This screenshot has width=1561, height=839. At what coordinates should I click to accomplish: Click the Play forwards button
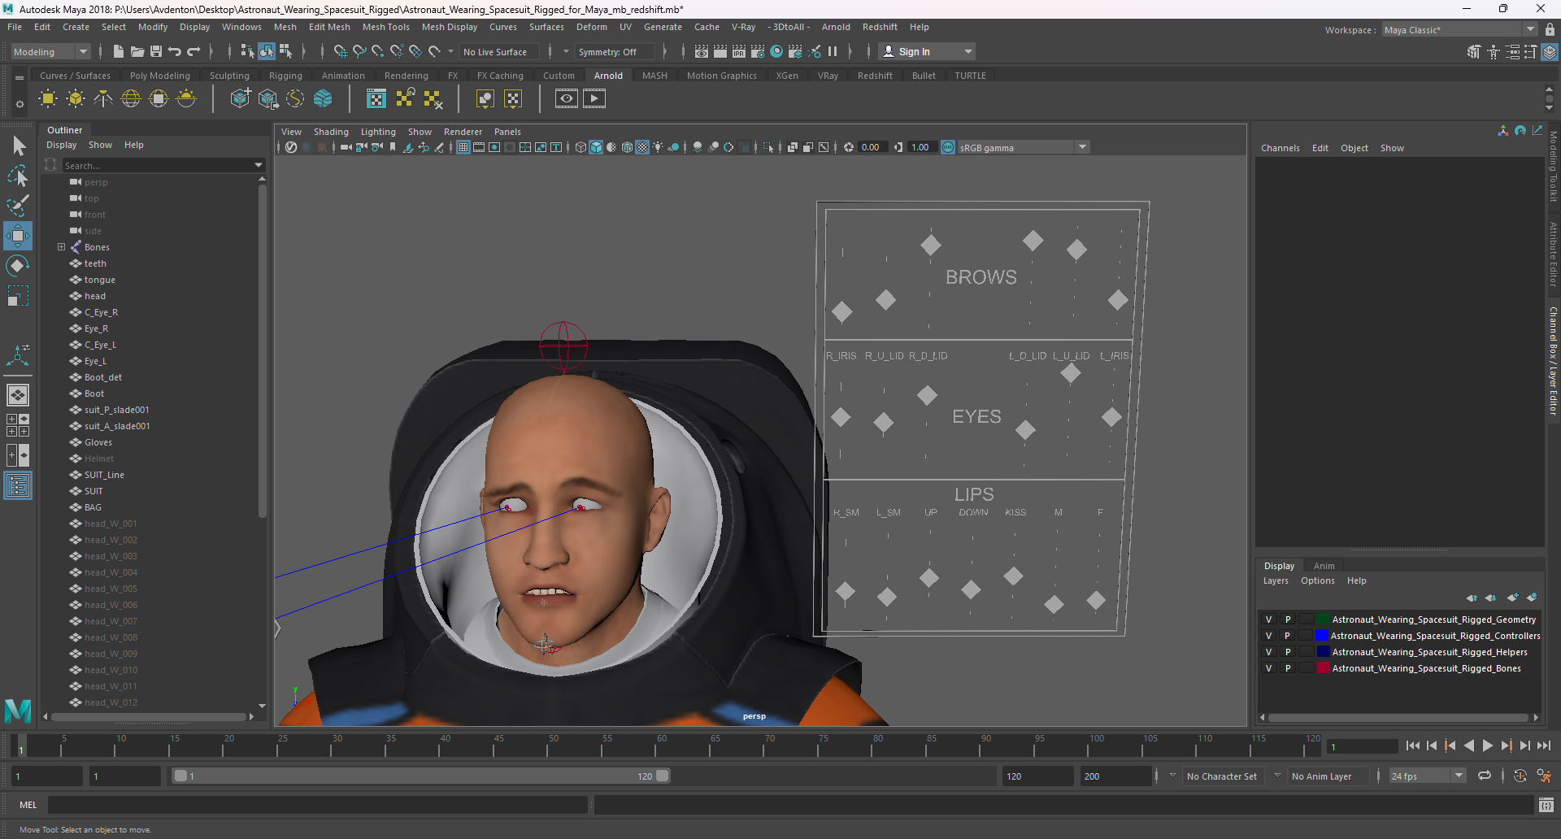pos(1487,746)
